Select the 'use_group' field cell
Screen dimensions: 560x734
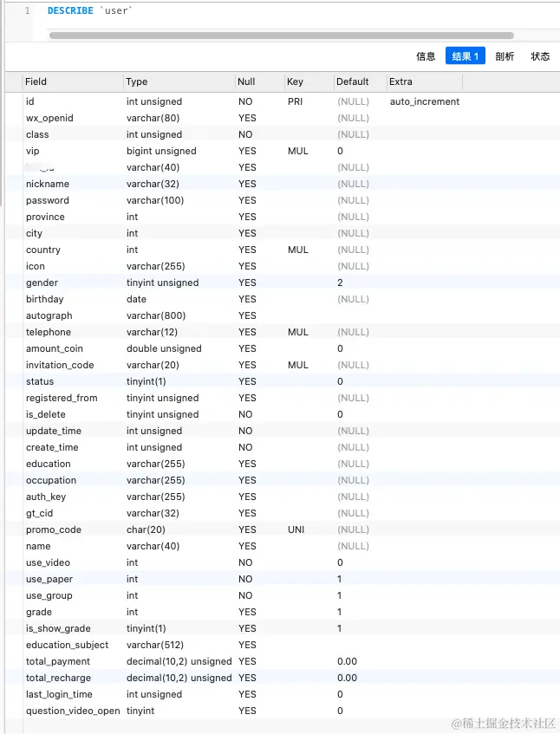tap(49, 595)
